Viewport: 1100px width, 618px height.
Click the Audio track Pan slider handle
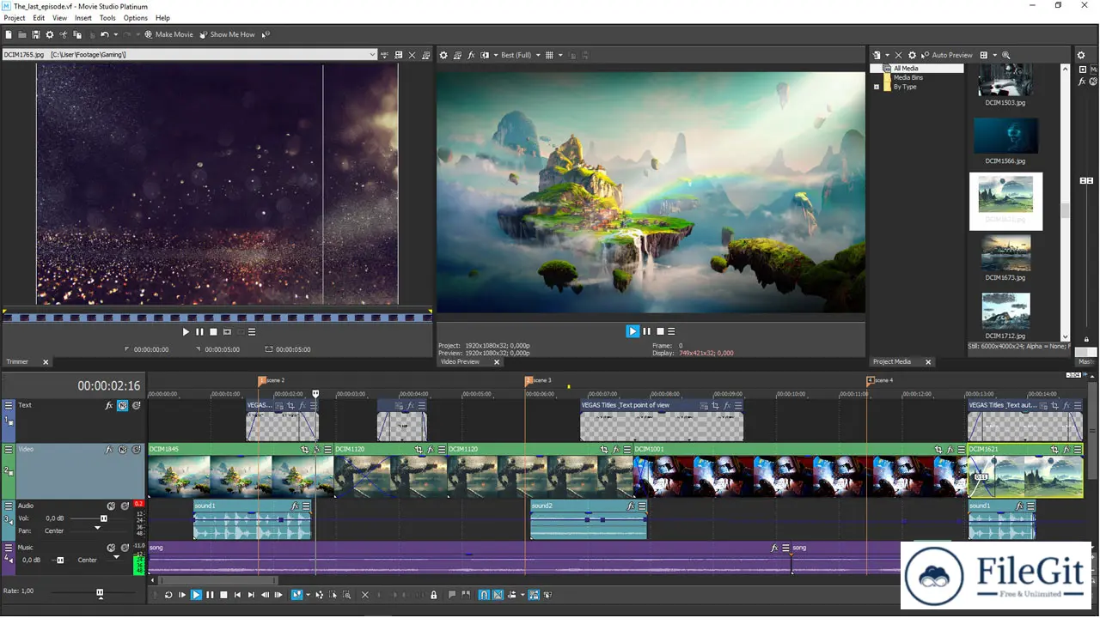(97, 527)
